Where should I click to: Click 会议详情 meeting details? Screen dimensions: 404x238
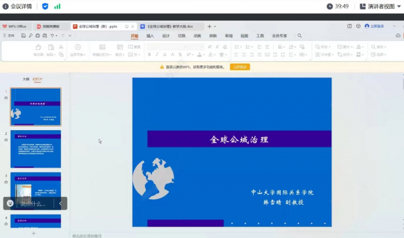pos(18,6)
